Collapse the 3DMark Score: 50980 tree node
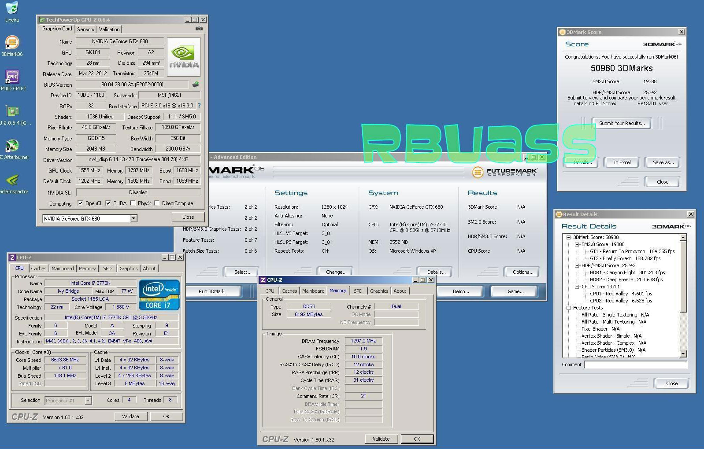Viewport: 704px width, 449px height. 569,237
